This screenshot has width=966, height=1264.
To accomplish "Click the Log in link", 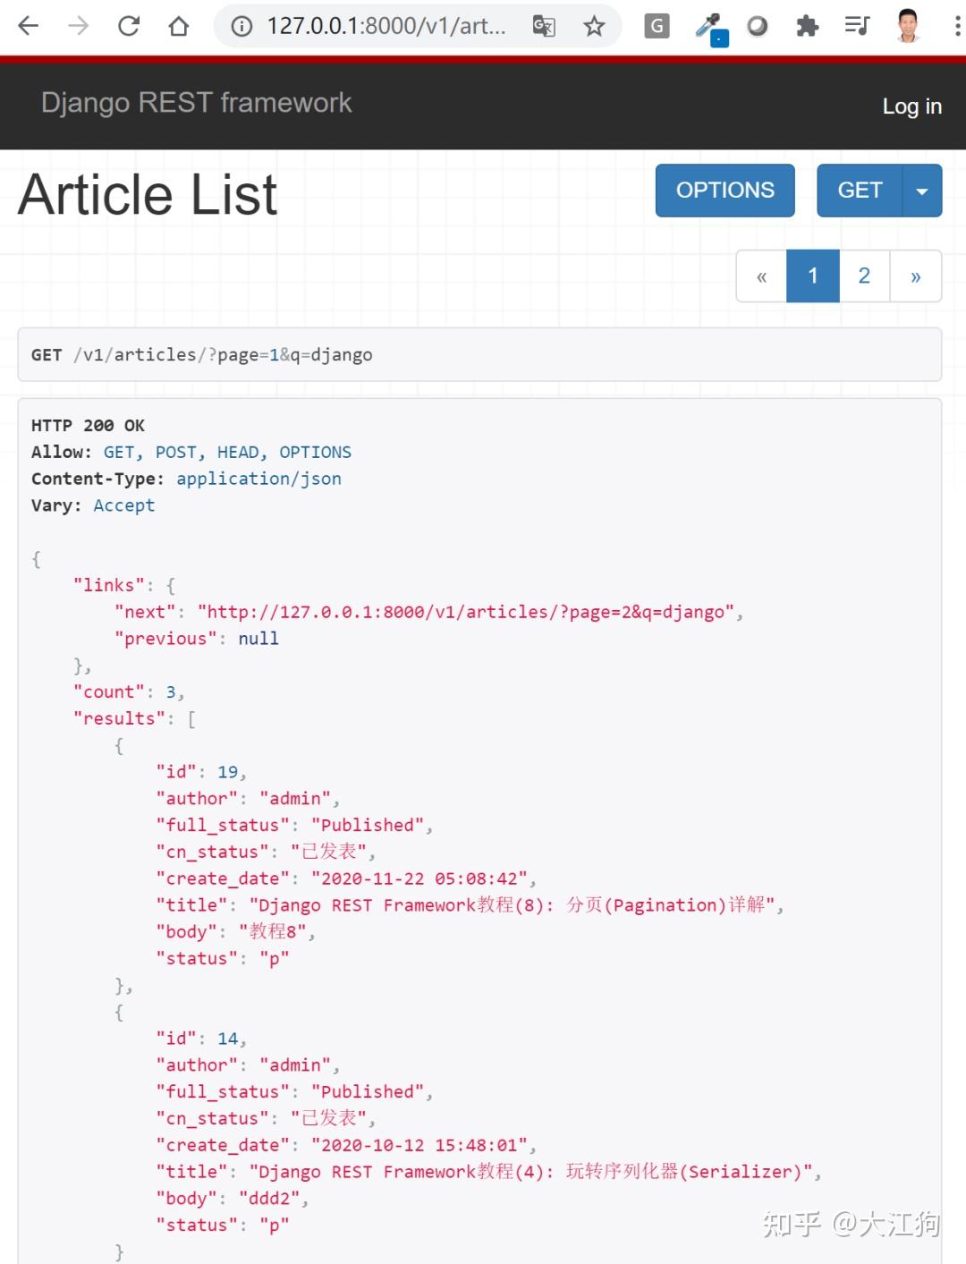I will 911,106.
